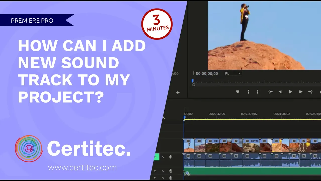Click the fx badge on the 000 clip
This screenshot has height=181, width=321.
point(210,141)
